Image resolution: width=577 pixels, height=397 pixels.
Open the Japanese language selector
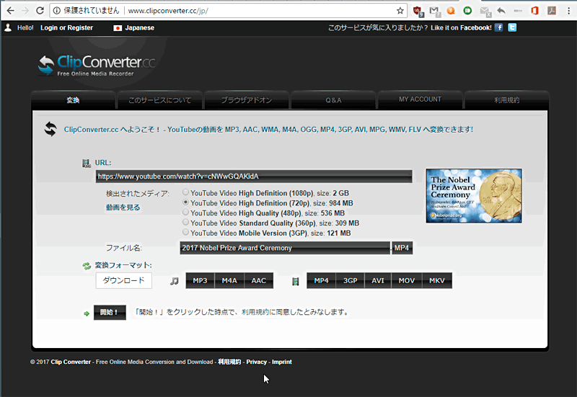tap(134, 28)
